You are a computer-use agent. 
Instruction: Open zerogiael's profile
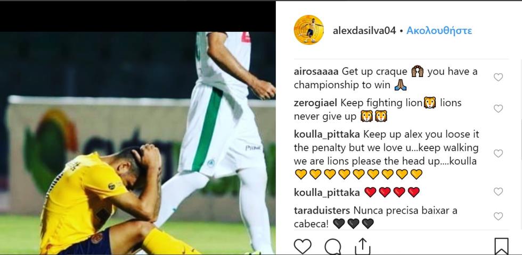point(315,103)
